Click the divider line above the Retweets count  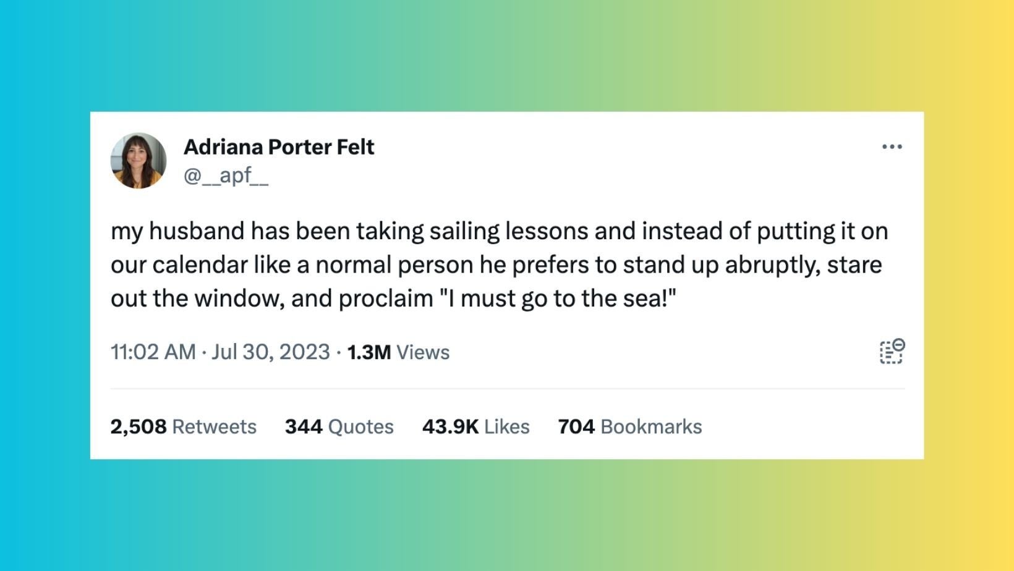[x=507, y=389]
